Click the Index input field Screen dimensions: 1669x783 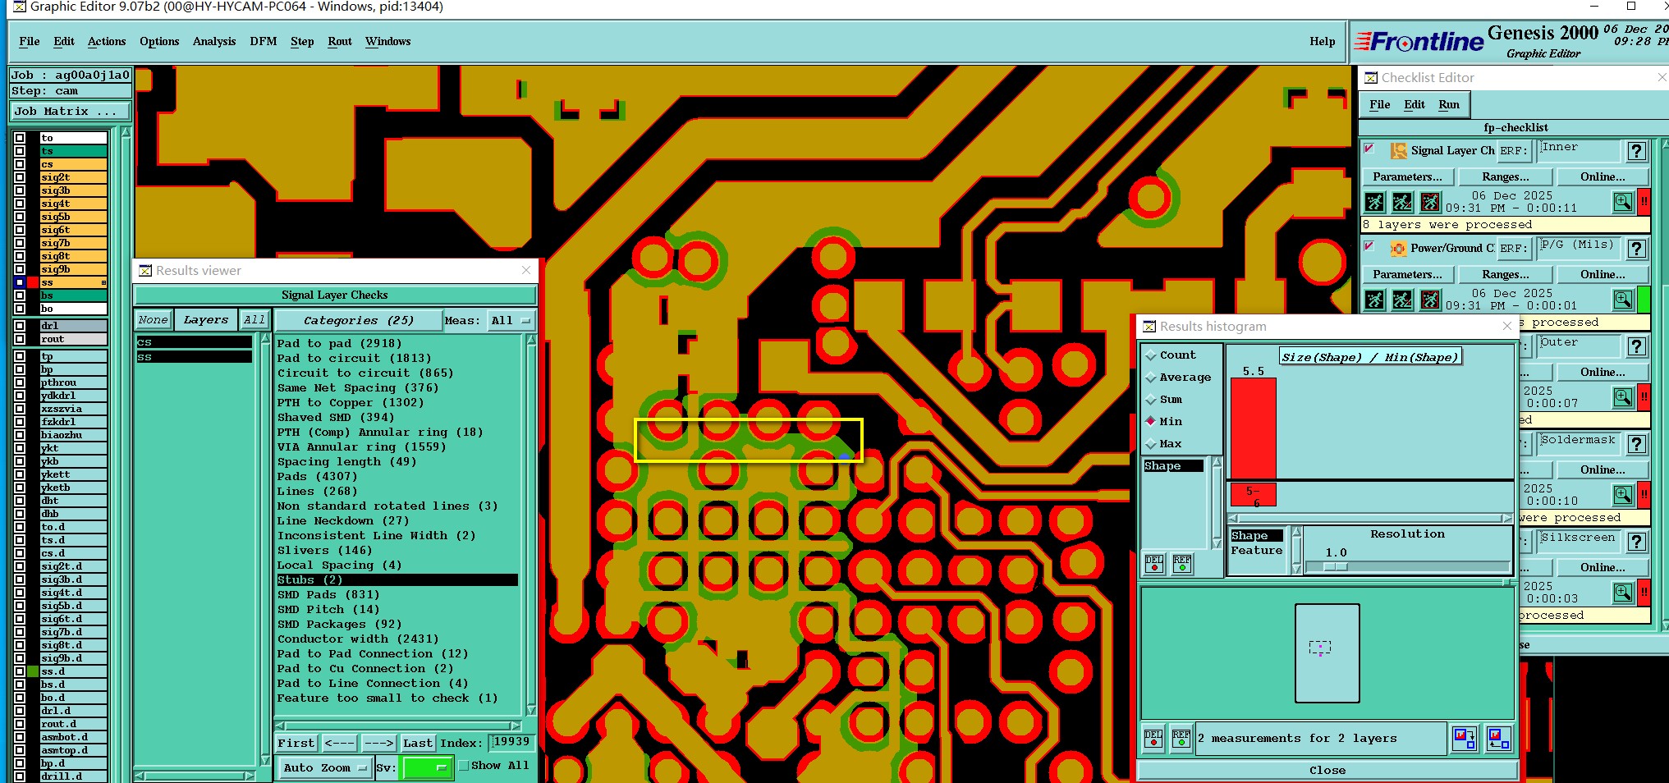[x=511, y=743]
